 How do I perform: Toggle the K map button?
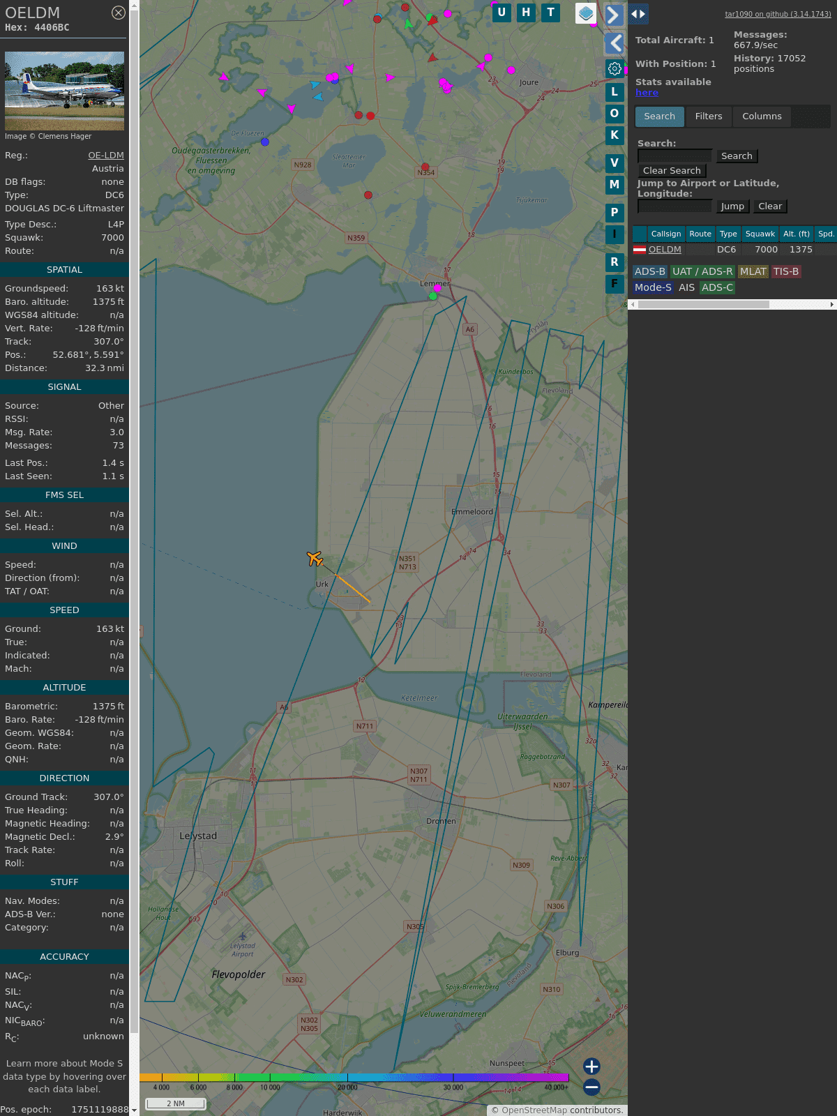(x=614, y=135)
